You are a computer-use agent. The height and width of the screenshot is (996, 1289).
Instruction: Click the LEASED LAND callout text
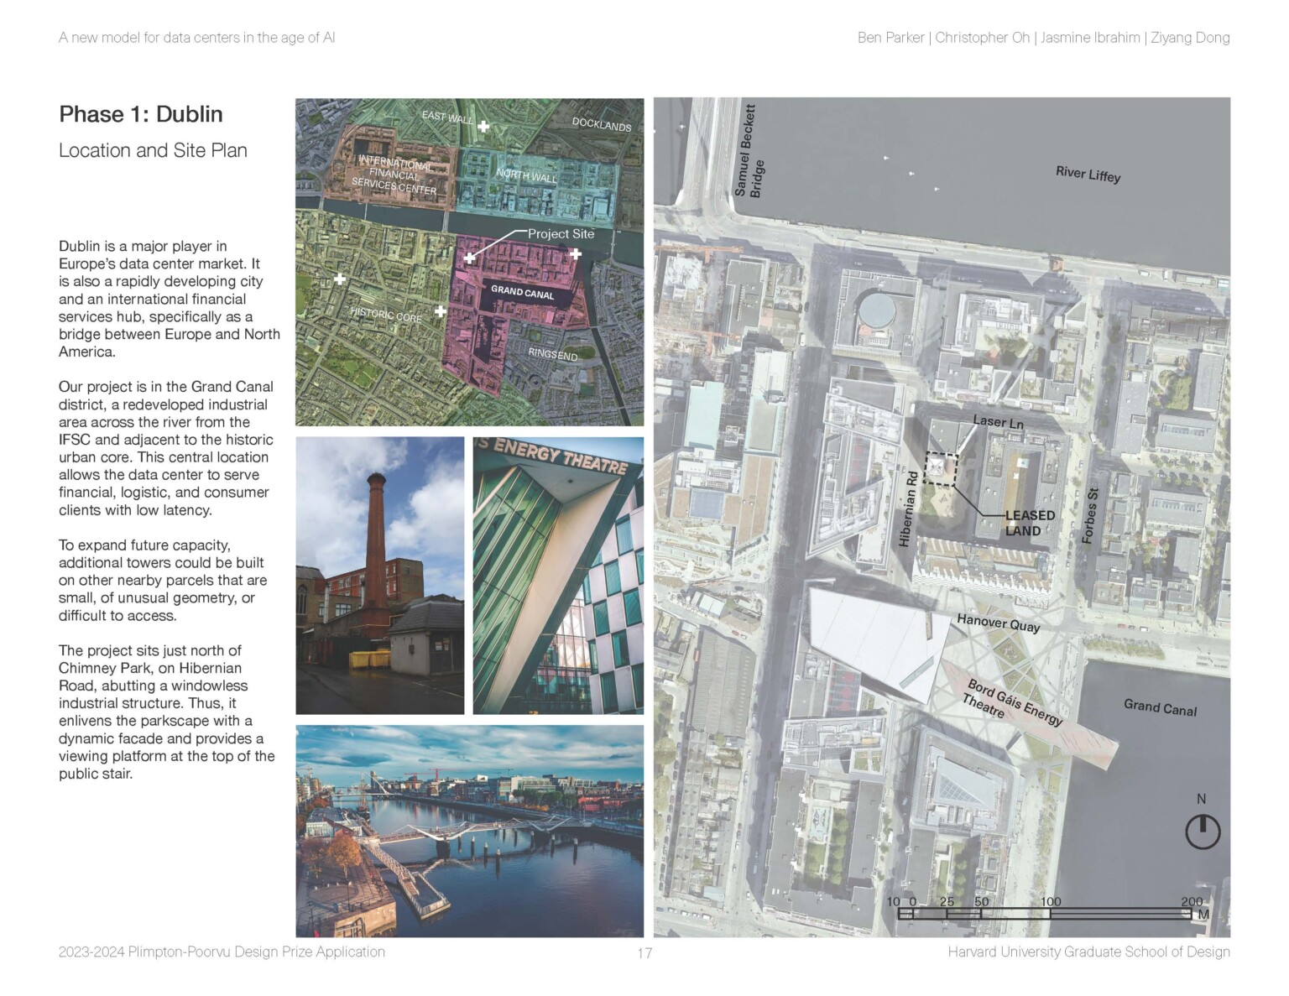click(1029, 523)
